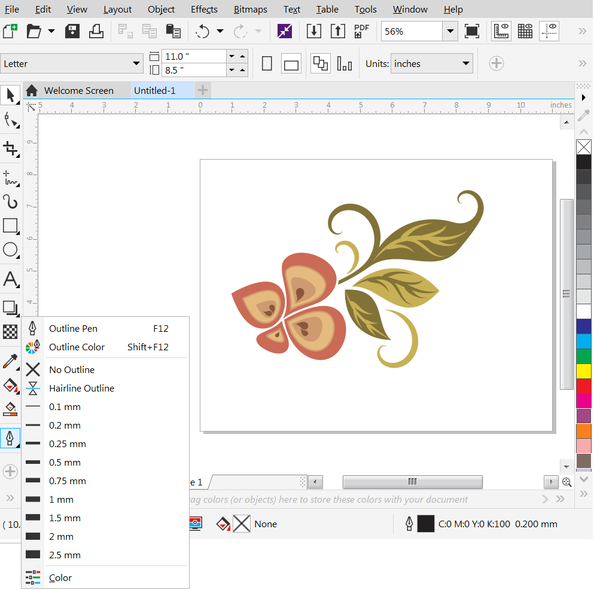Select 0.5 mm outline width
This screenshot has width=594, height=590.
click(x=65, y=463)
